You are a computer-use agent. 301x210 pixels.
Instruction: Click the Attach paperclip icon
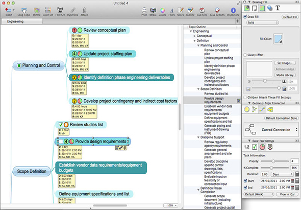(84, 10)
